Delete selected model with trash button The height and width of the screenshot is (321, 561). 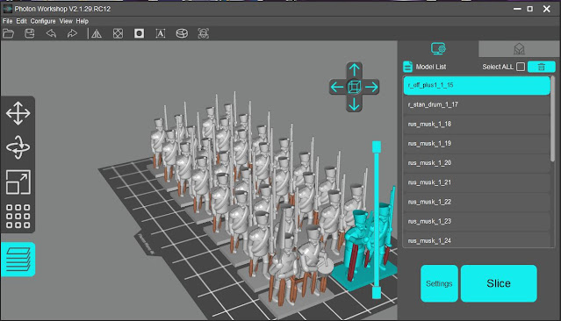click(542, 67)
